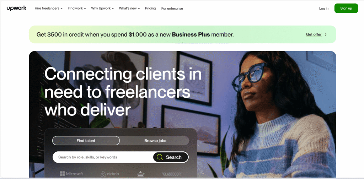This screenshot has height=179, width=364.
Task: Click the magnifier icon in Search button
Action: [x=160, y=157]
